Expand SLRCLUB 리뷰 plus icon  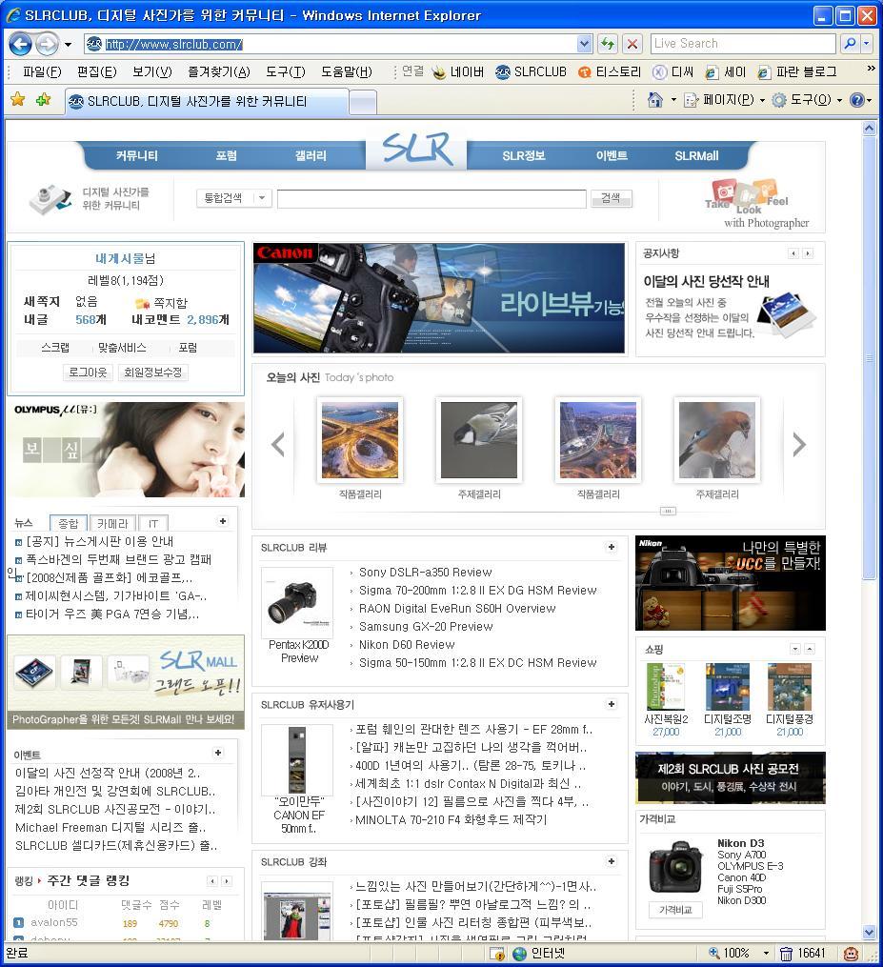[x=612, y=547]
